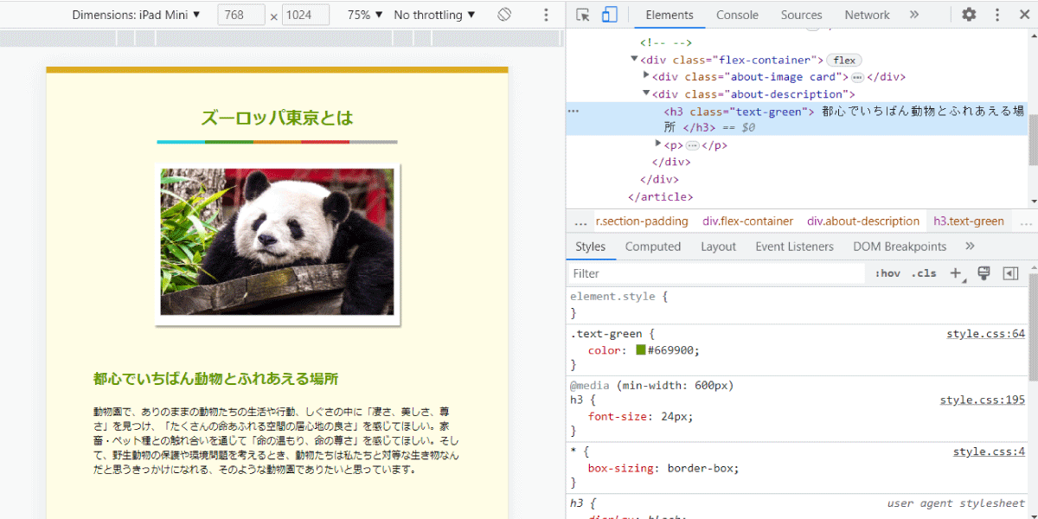The width and height of the screenshot is (1038, 519).
Task: Open the Computed styles tab
Action: [653, 247]
